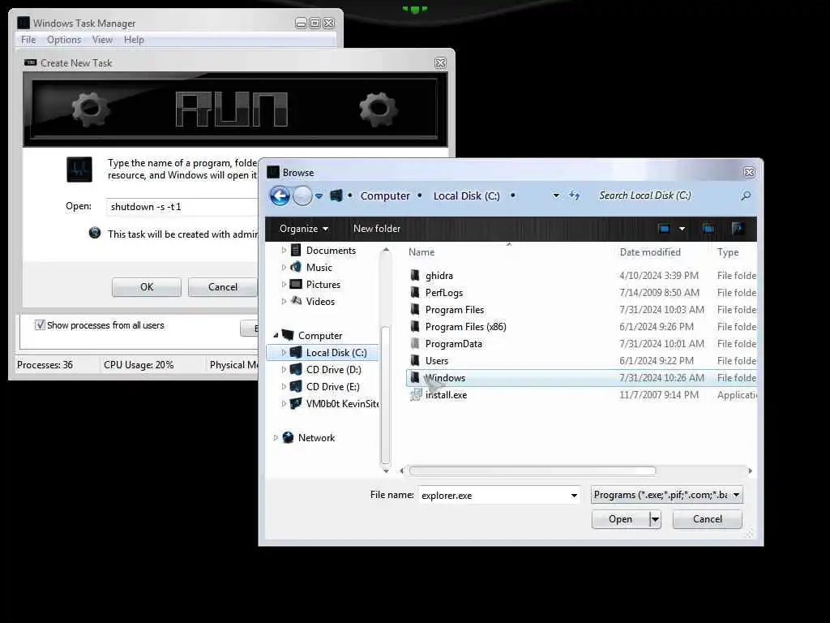The image size is (830, 623).
Task: Click the Help icon in Browse toolbar
Action: click(x=738, y=229)
